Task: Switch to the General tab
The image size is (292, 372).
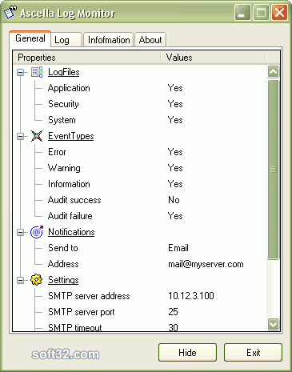Action: (x=30, y=38)
